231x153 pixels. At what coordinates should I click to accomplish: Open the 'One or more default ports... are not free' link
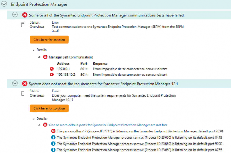[108, 125]
